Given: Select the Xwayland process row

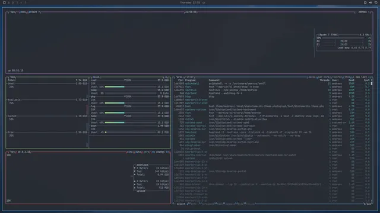Looking at the screenshot, I should pyautogui.click(x=272, y=133).
